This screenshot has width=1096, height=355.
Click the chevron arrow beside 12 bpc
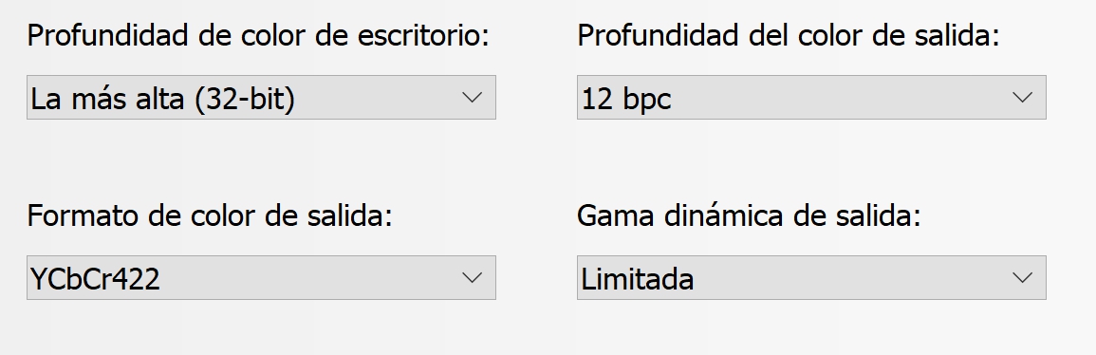tap(1023, 98)
